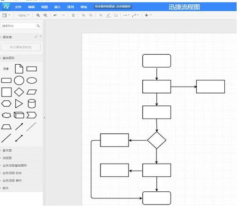Open the plus insert dropdown in toolbar
The height and width of the screenshot is (206, 237).
tap(148, 15)
